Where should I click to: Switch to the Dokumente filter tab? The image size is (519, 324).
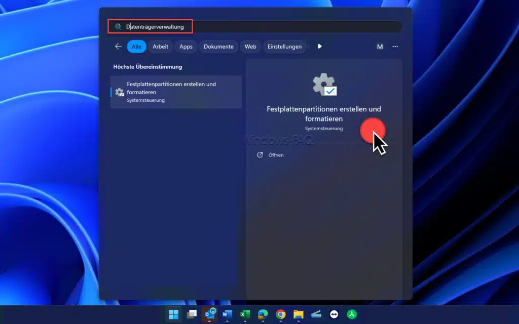(x=218, y=47)
